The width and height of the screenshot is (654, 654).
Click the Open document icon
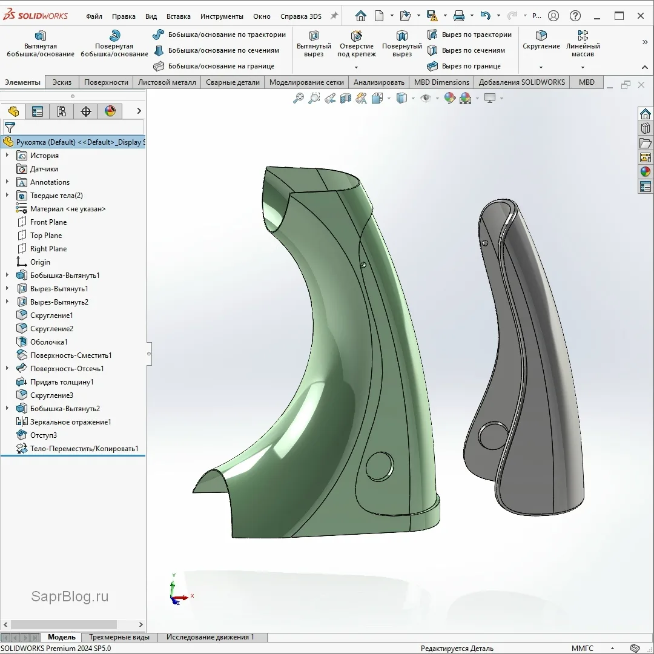405,16
